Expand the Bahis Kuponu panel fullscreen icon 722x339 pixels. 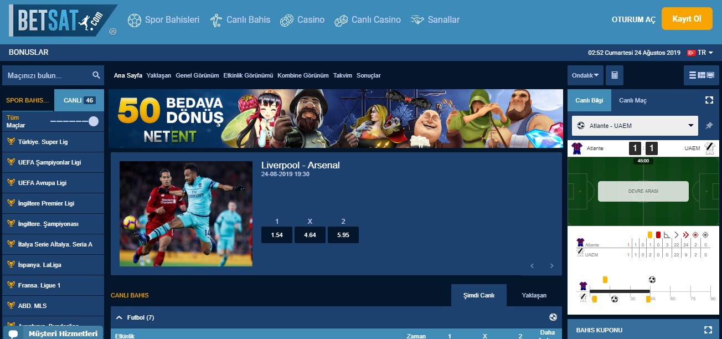708,330
